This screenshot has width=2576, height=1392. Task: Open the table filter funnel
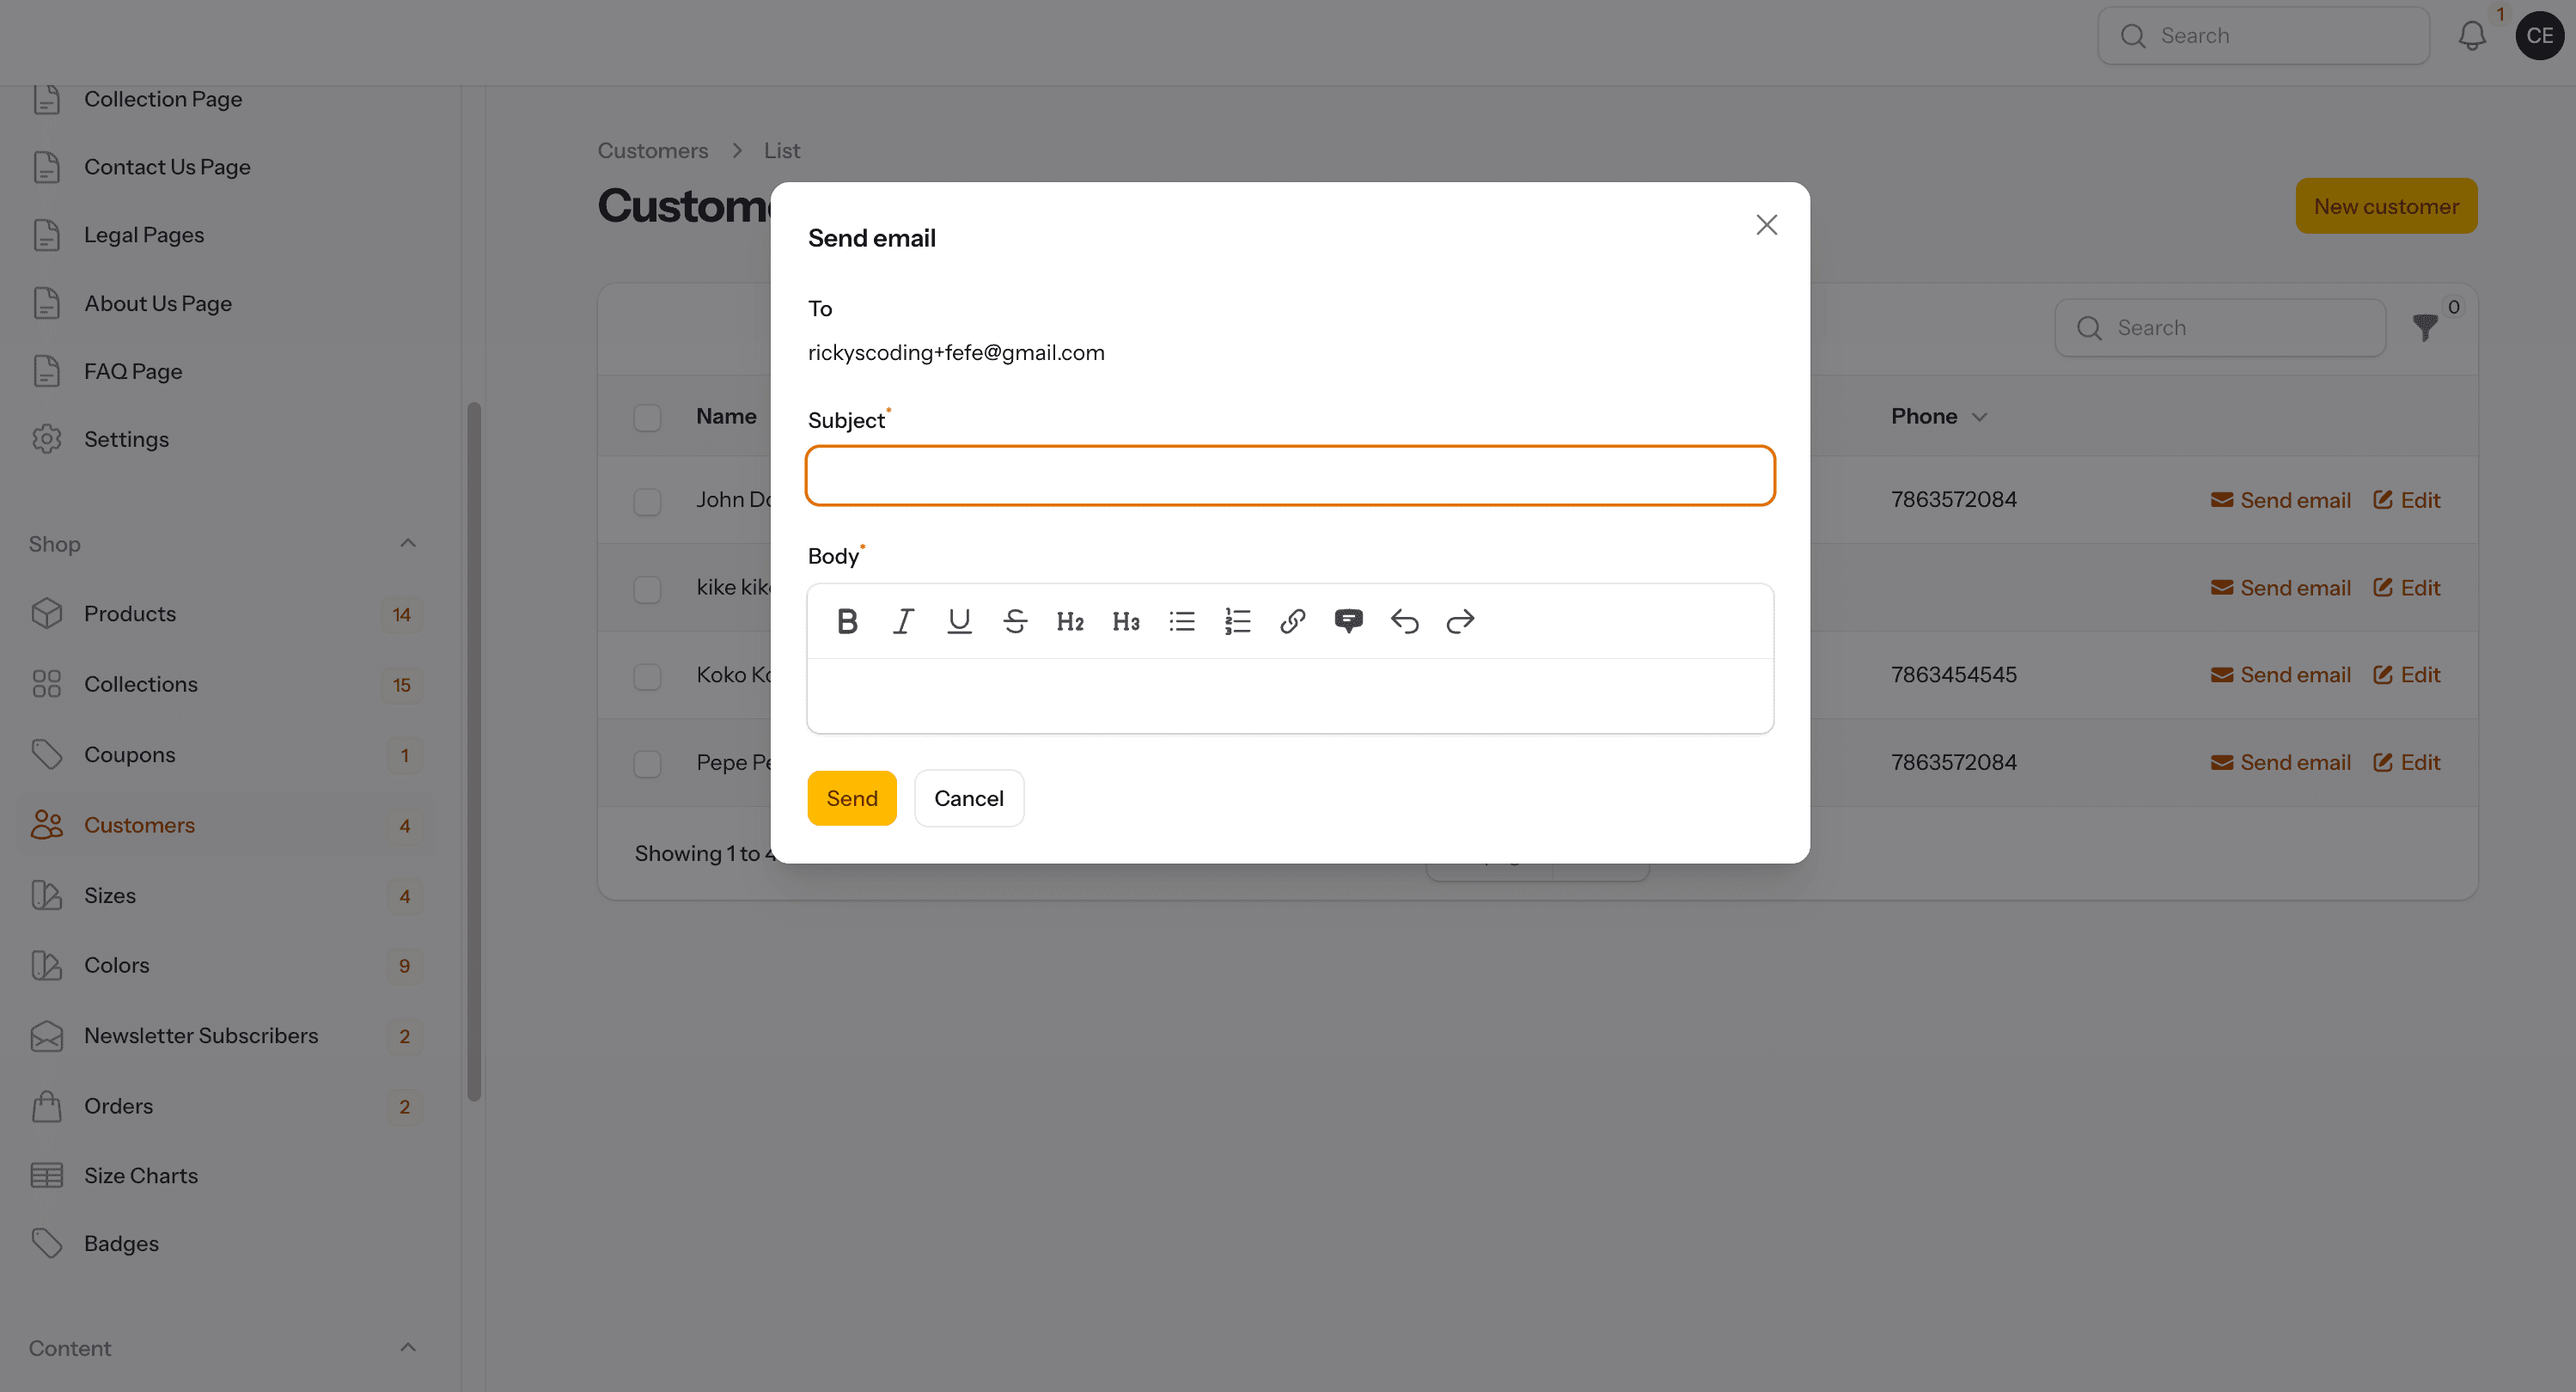point(2425,328)
